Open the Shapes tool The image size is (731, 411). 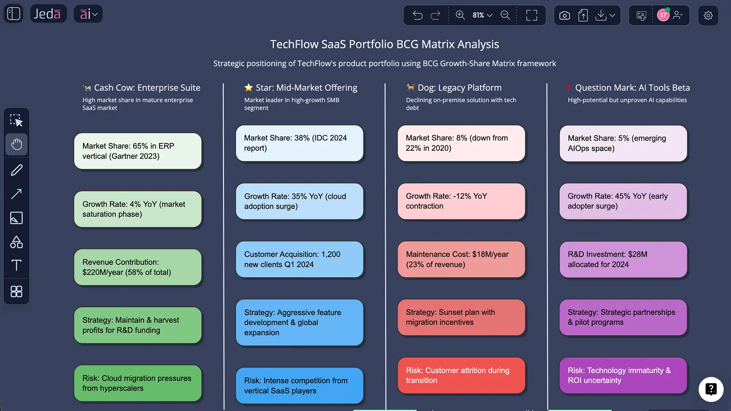(x=16, y=242)
